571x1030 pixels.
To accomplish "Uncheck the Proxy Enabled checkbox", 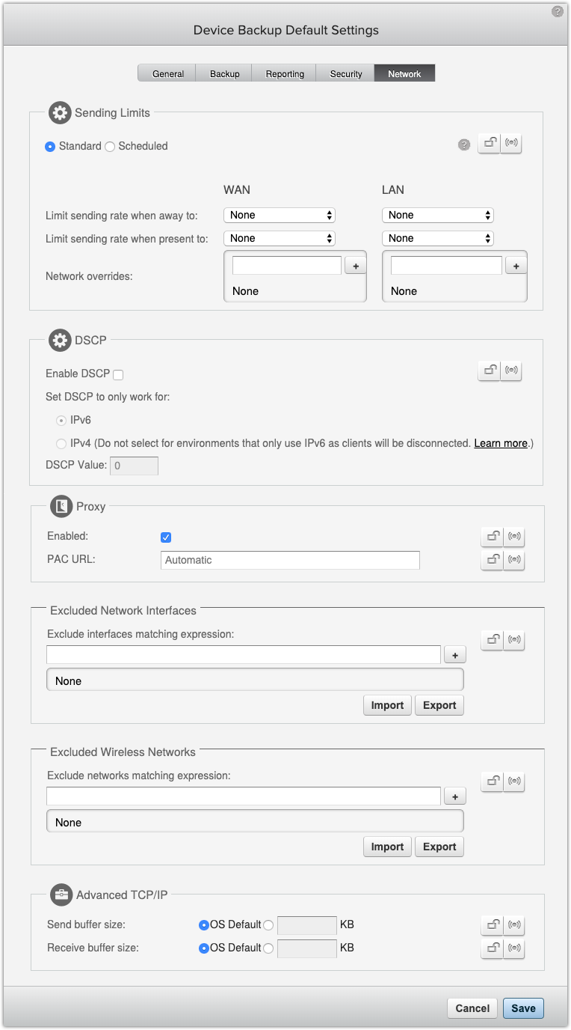I will pyautogui.click(x=166, y=537).
